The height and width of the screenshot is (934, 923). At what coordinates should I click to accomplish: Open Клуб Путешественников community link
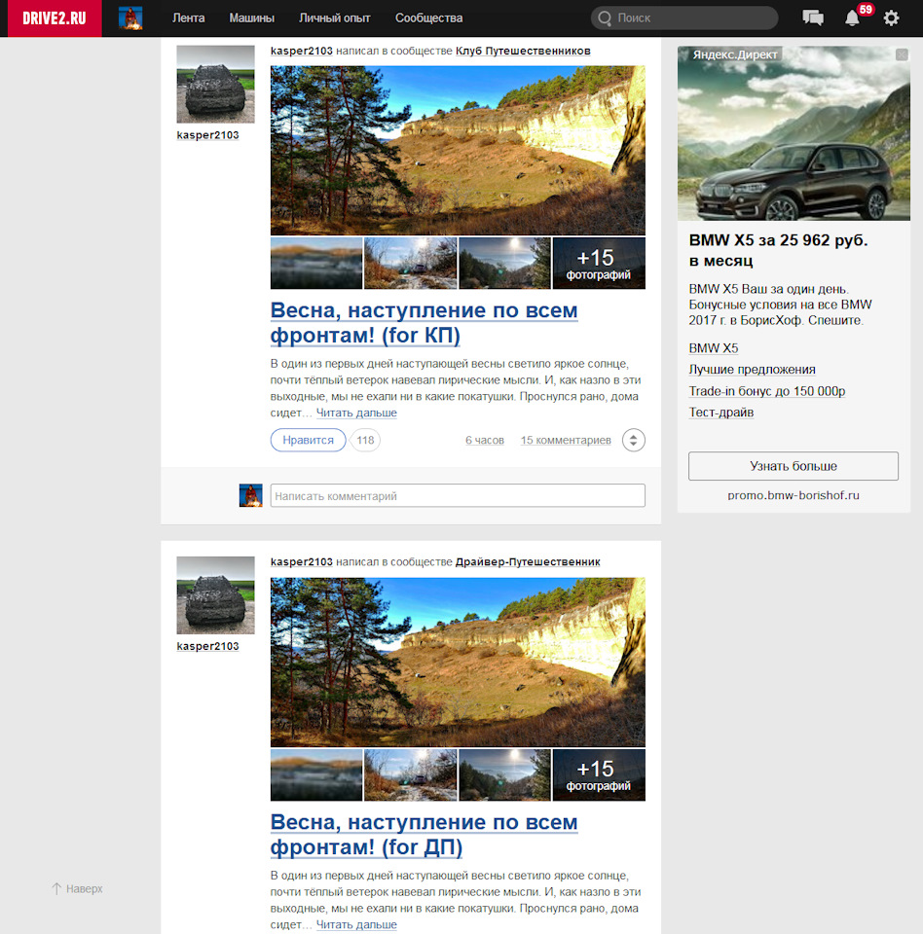tap(523, 51)
